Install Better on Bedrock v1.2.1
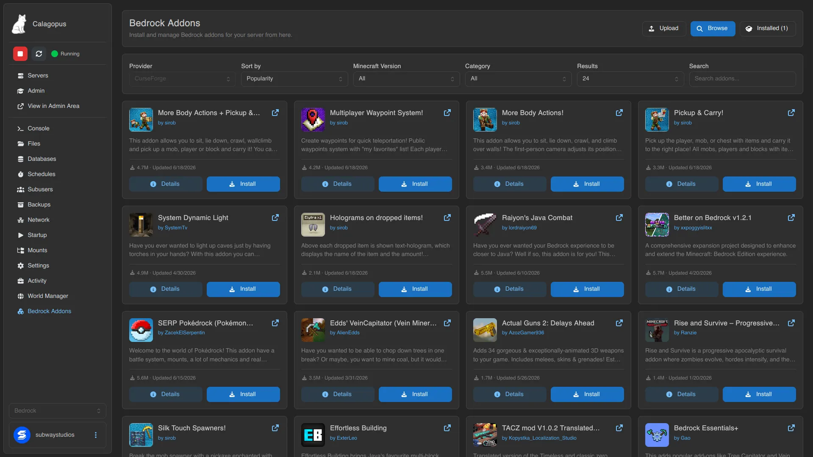Image resolution: width=813 pixels, height=457 pixels. click(x=759, y=289)
